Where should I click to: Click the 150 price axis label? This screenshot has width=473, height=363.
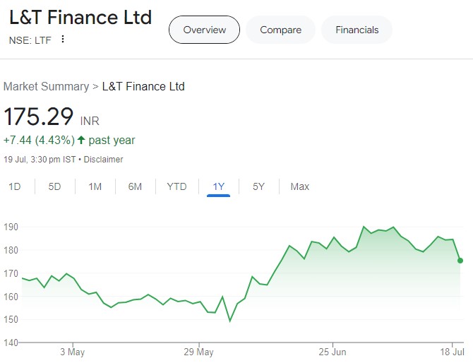coord(11,319)
